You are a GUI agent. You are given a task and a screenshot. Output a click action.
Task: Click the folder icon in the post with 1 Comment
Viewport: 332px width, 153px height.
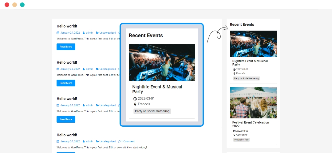point(97,141)
